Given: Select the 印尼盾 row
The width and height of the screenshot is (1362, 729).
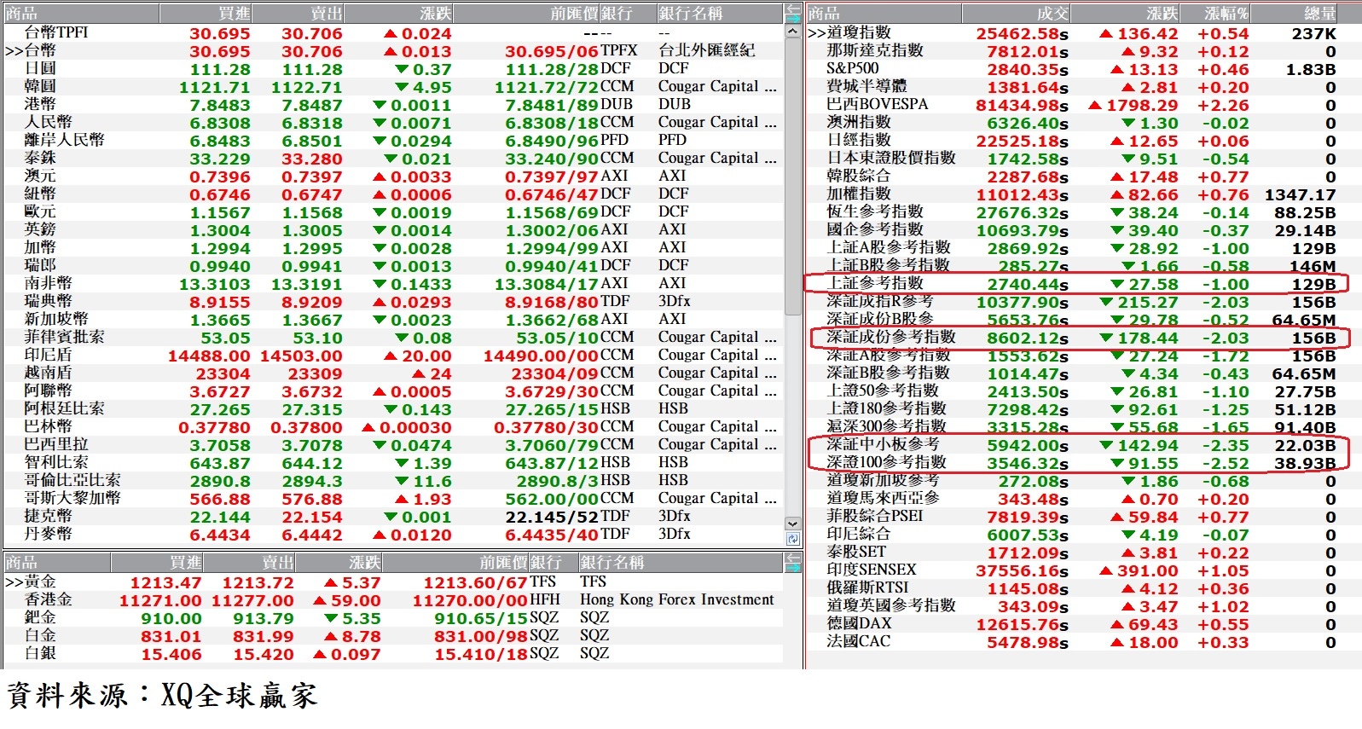Looking at the screenshot, I should click(x=392, y=355).
